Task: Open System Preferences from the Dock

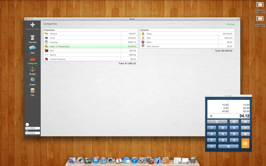Action: point(142,160)
